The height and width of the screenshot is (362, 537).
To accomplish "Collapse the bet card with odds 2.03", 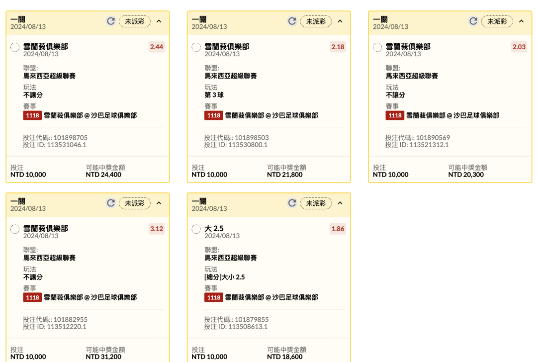I will 521,21.
